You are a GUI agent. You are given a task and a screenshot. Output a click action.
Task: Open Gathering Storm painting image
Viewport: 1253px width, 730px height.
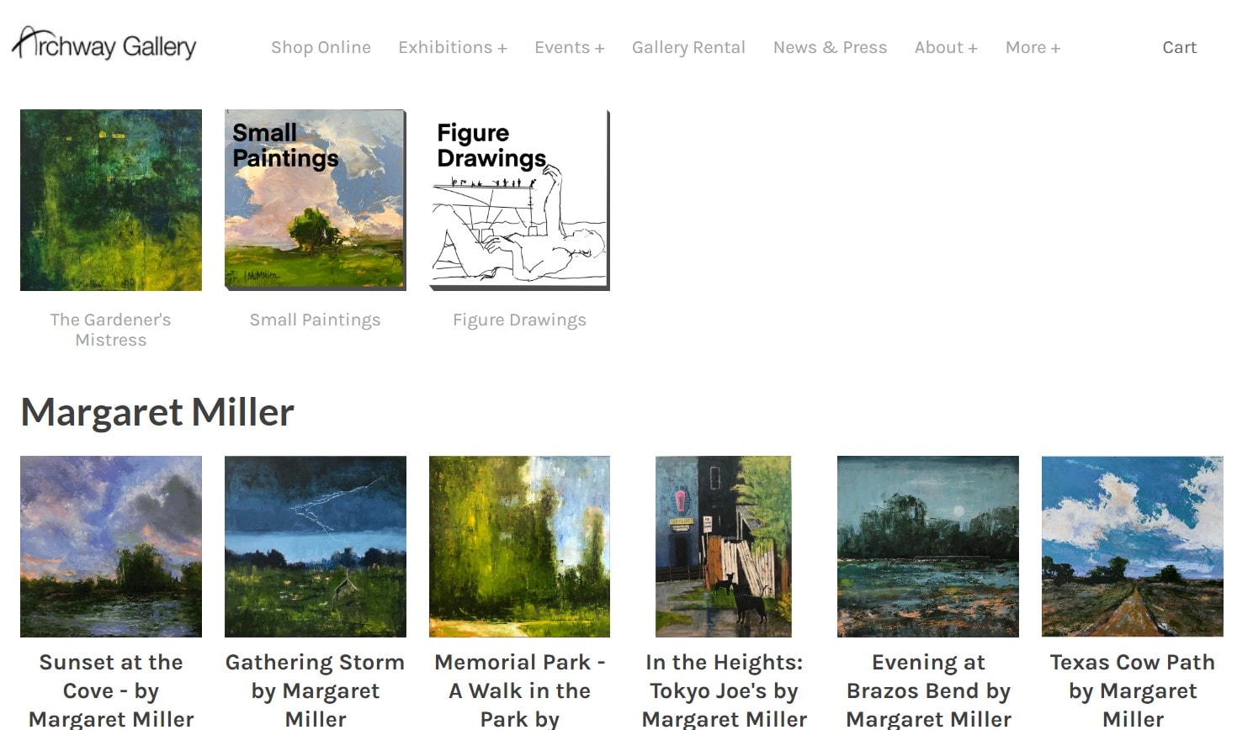tap(316, 547)
